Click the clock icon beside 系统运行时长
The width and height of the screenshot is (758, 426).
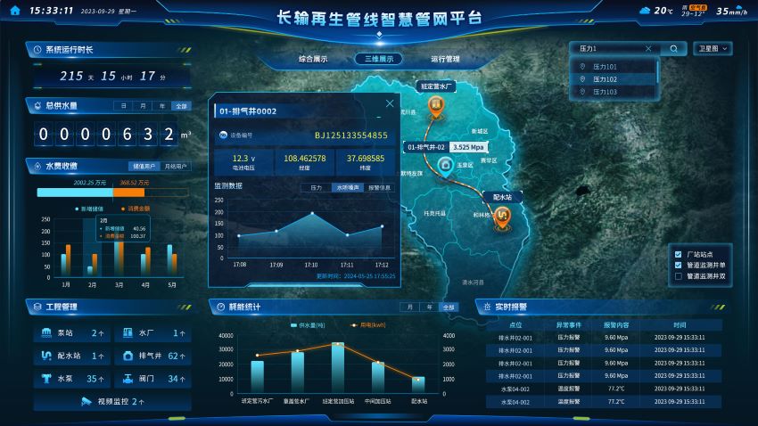coord(37,50)
